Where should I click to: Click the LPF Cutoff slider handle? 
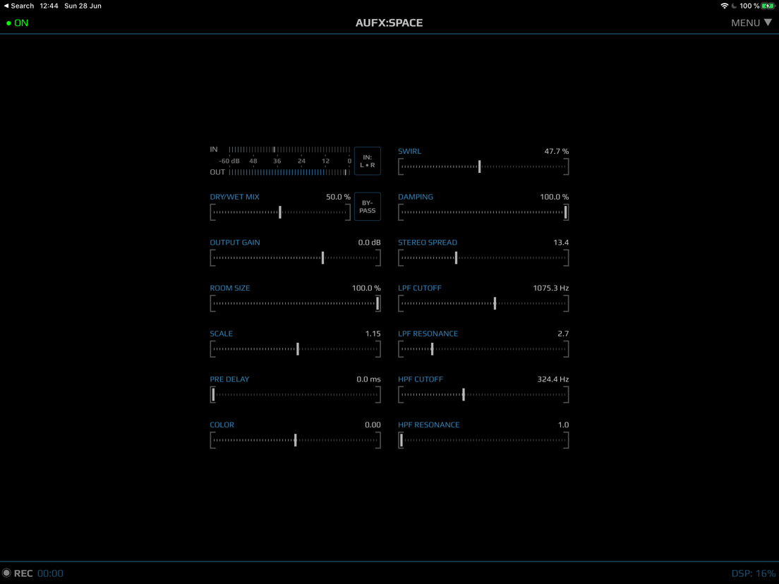pos(495,303)
